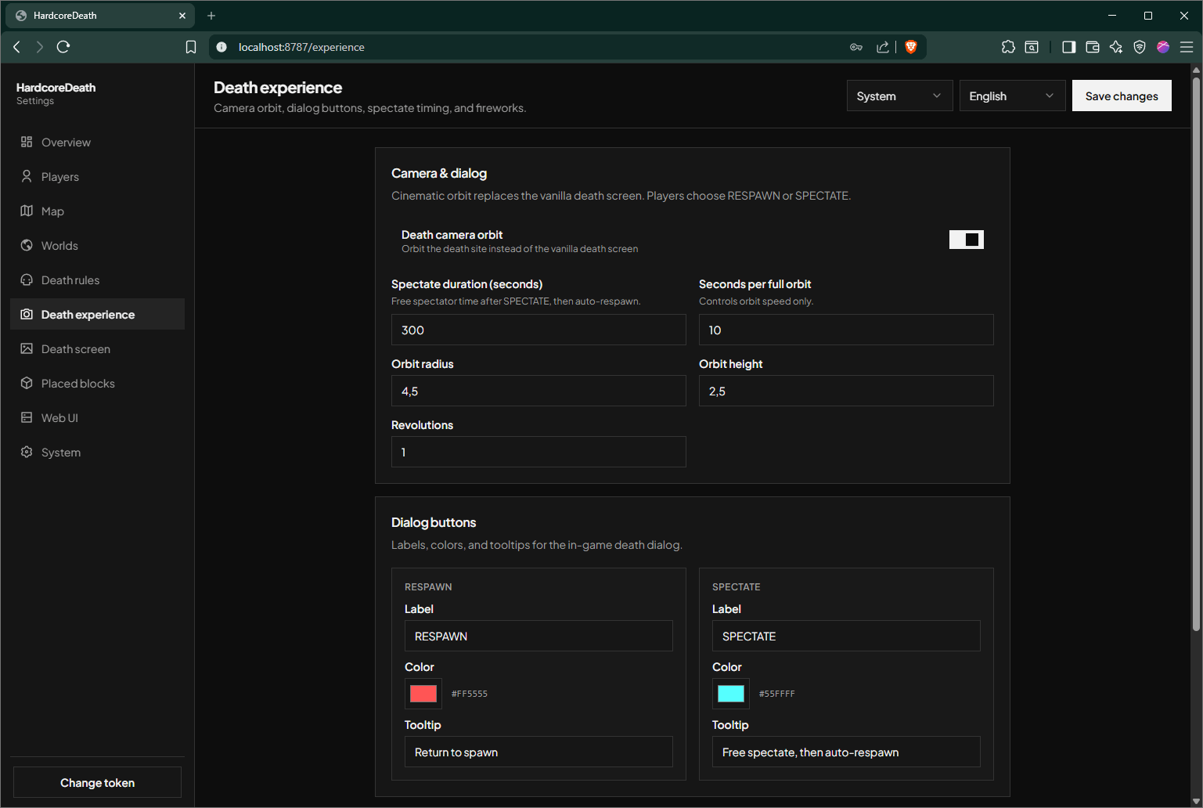Screen dimensions: 1203x808
Task: Open the saved passwords key icon
Action: click(x=856, y=47)
